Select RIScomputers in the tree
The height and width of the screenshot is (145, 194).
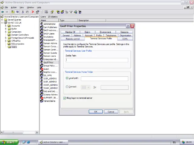(x=18, y=44)
